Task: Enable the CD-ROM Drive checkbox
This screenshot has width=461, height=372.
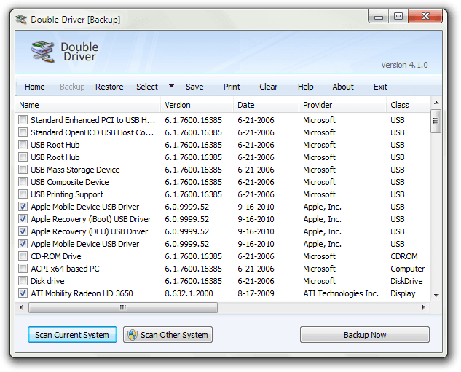Action: click(23, 256)
